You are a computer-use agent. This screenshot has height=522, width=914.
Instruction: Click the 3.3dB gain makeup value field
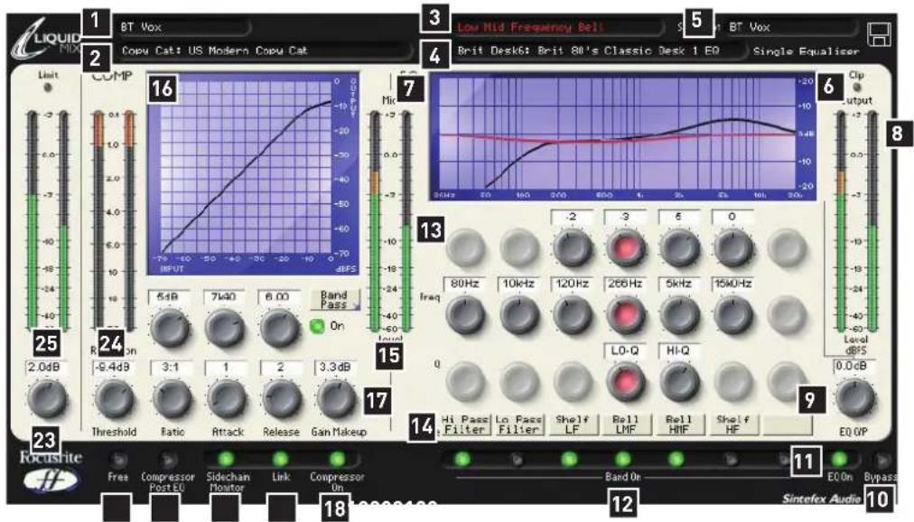336,368
